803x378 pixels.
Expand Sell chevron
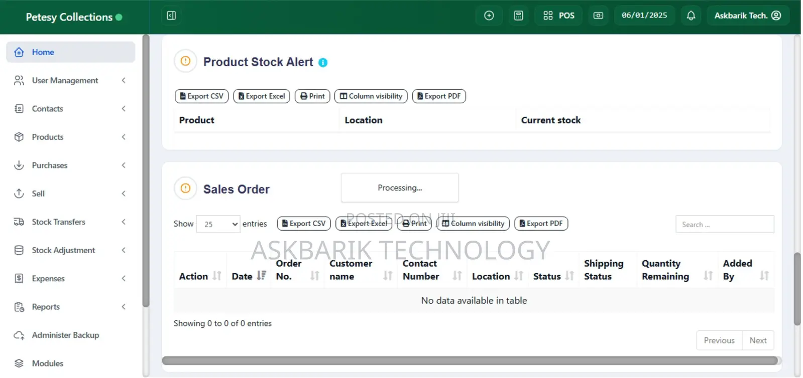coord(124,194)
